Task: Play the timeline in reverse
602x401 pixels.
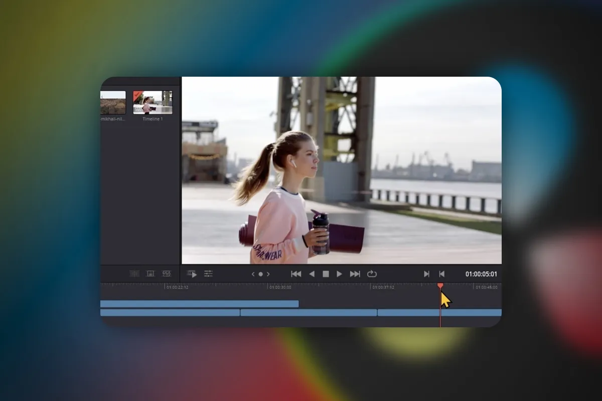Action: tap(312, 274)
